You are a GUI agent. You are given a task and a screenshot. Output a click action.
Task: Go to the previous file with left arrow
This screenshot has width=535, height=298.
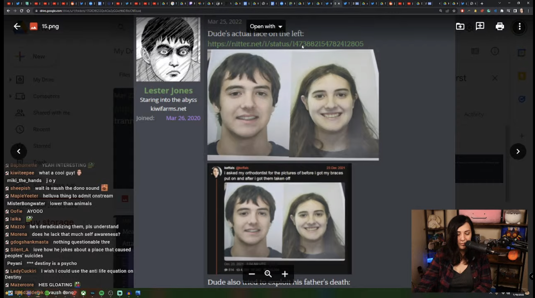19,151
